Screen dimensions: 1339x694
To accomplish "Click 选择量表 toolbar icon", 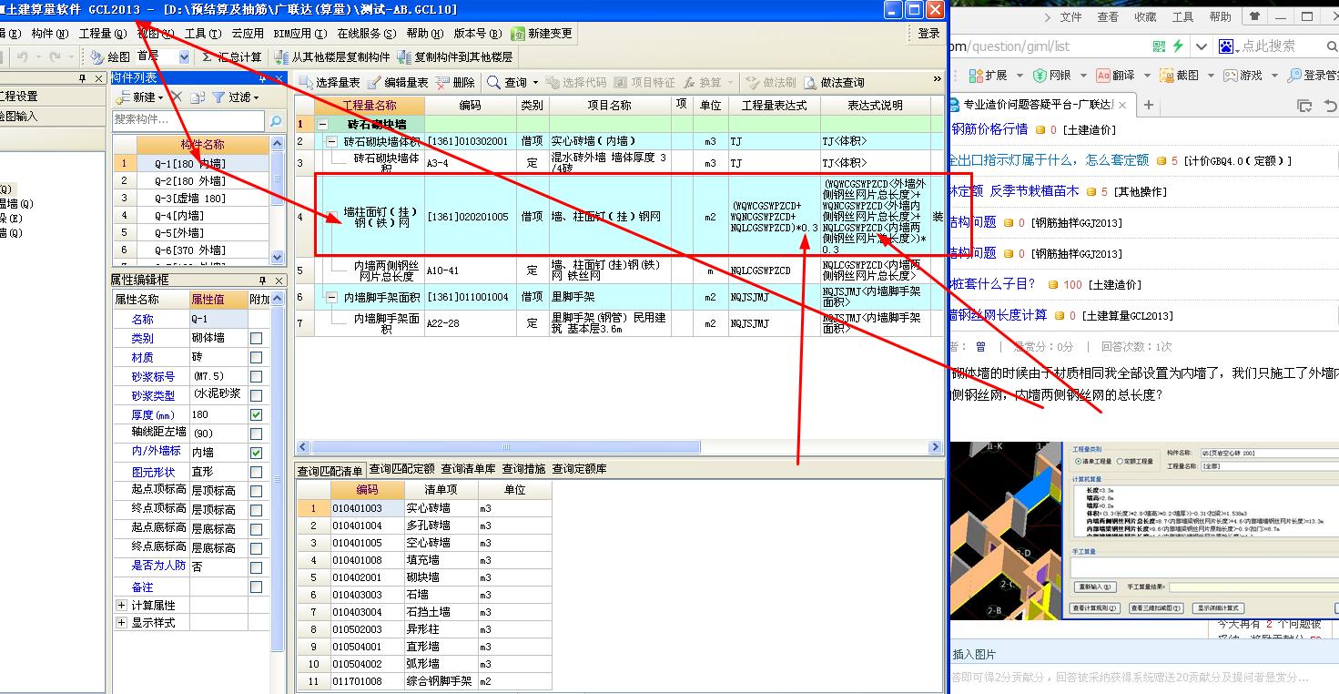I will 306,83.
